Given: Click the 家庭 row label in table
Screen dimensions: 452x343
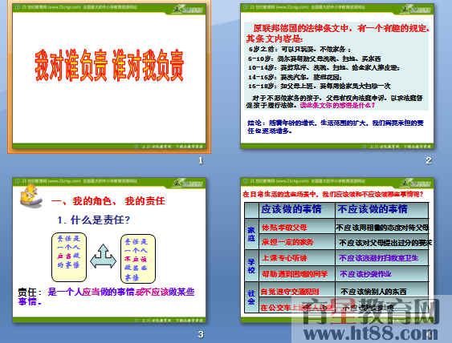Looking at the screenshot, I should (251, 234).
